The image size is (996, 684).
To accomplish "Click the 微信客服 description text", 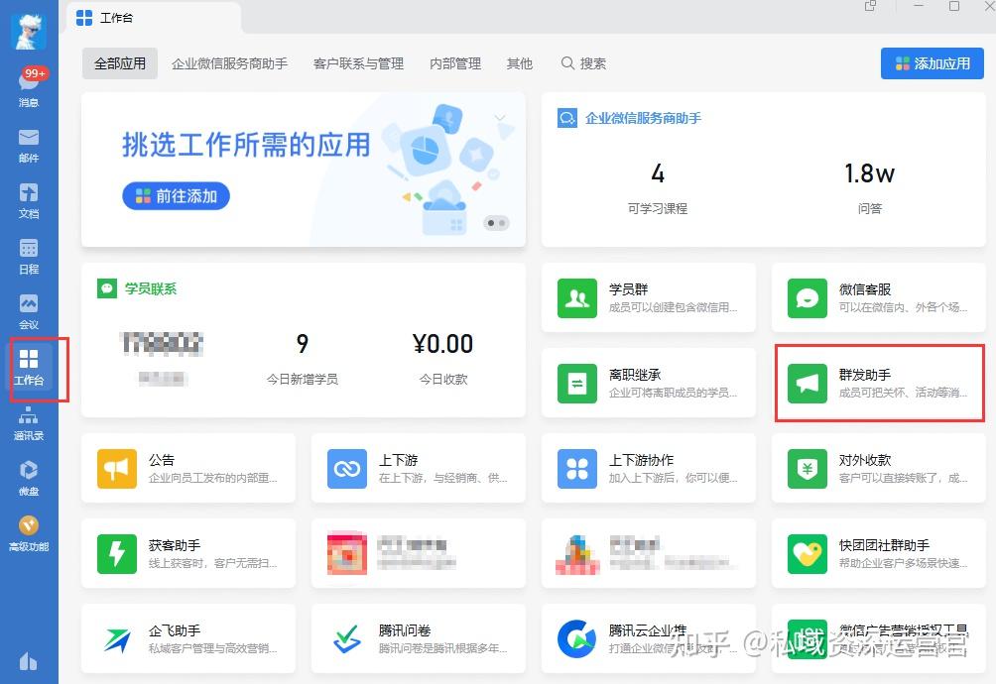I will point(904,307).
